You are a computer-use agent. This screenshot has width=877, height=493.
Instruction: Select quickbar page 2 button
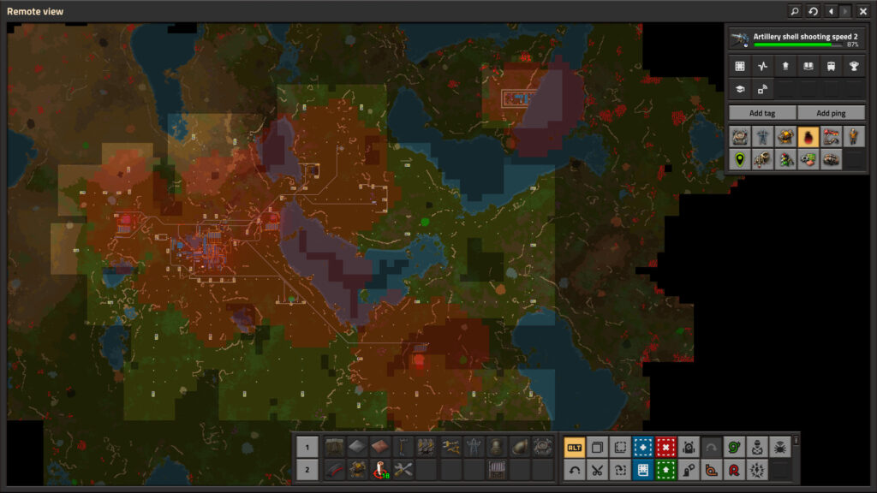pos(307,470)
